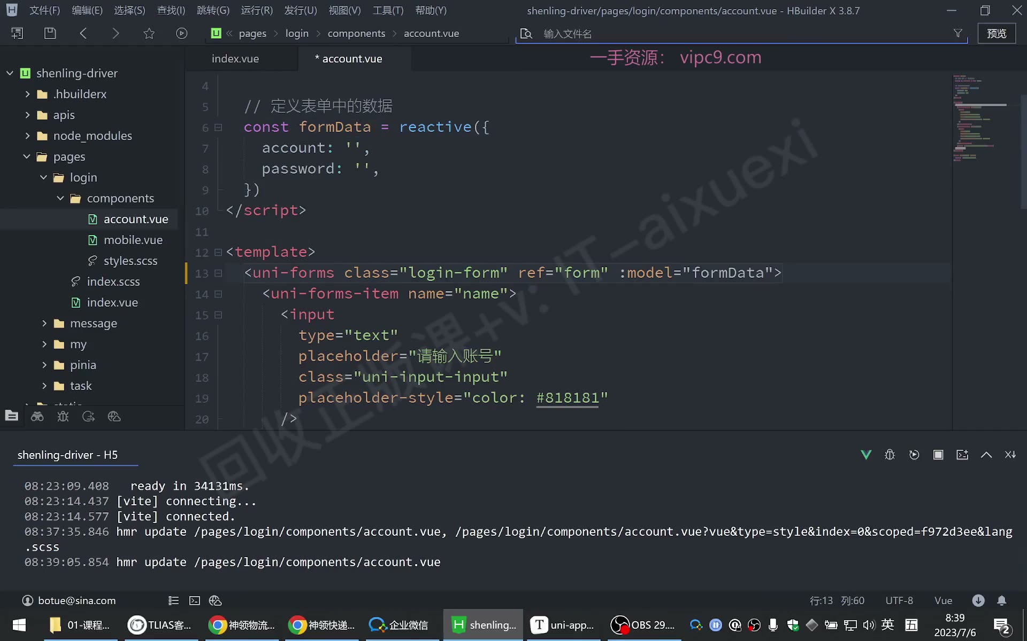1027x641 pixels.
Task: Expand the pinia folder
Action: (44, 365)
